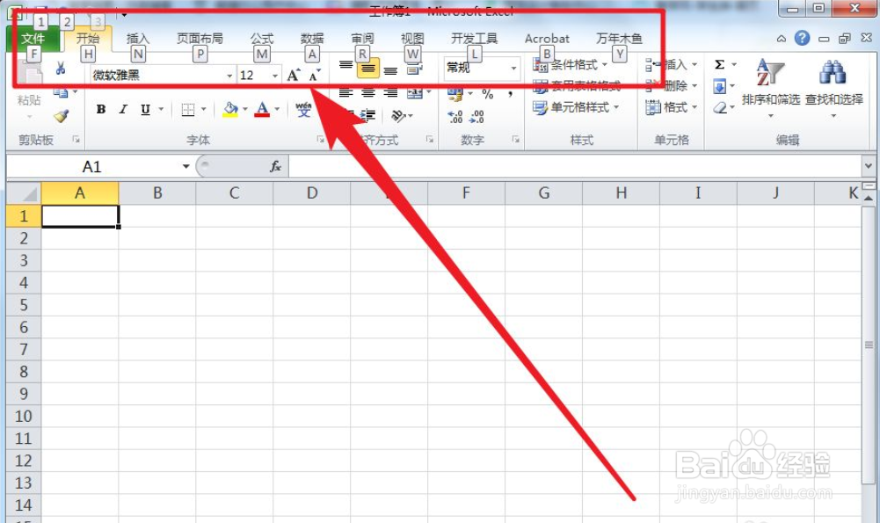Click the Clear eraser icon

point(720,107)
